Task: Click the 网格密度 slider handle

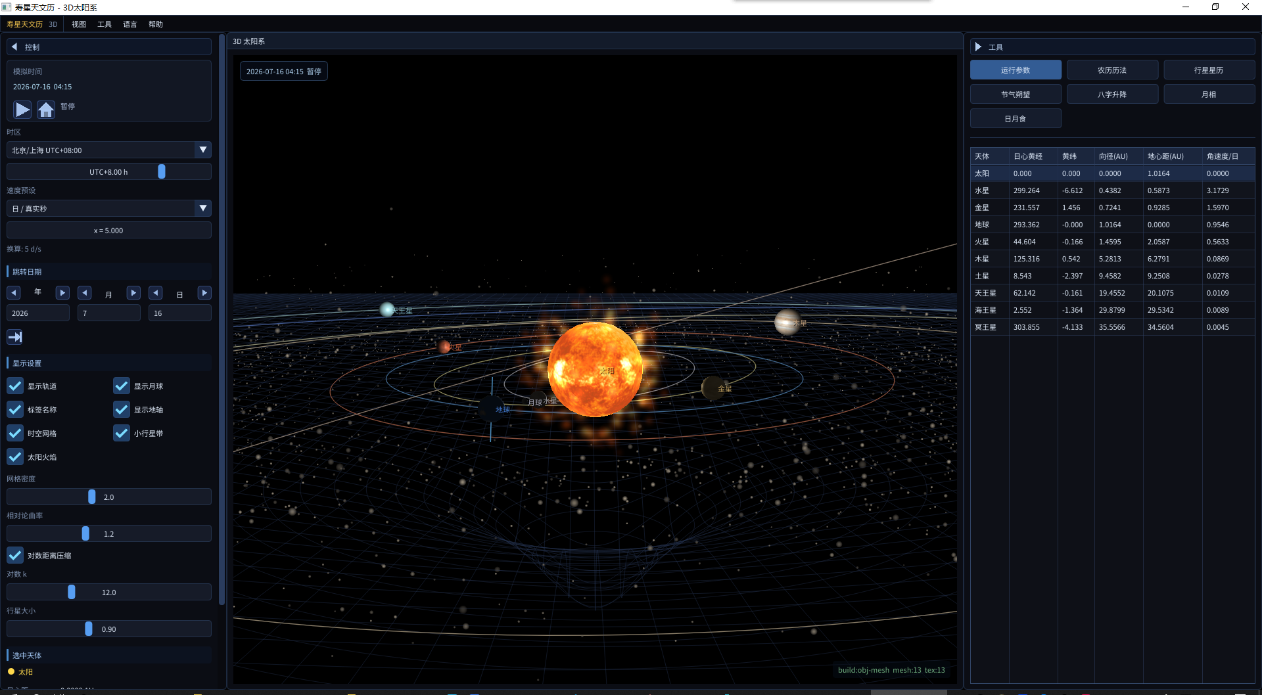Action: coord(92,497)
